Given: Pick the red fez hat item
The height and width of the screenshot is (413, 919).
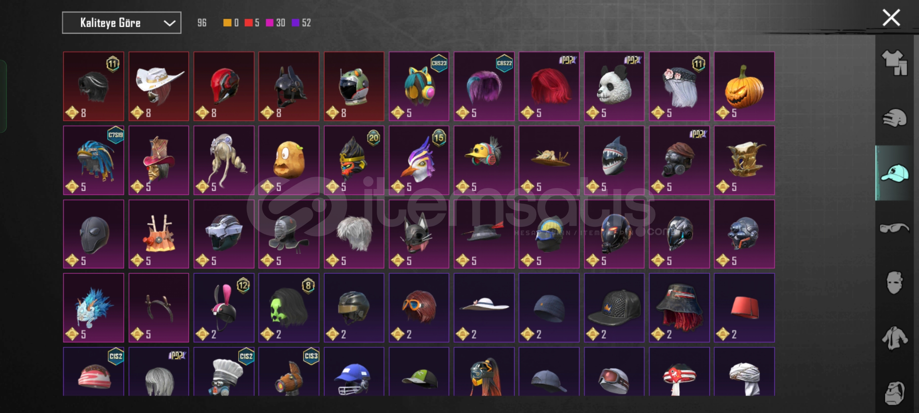Looking at the screenshot, I should click(744, 308).
